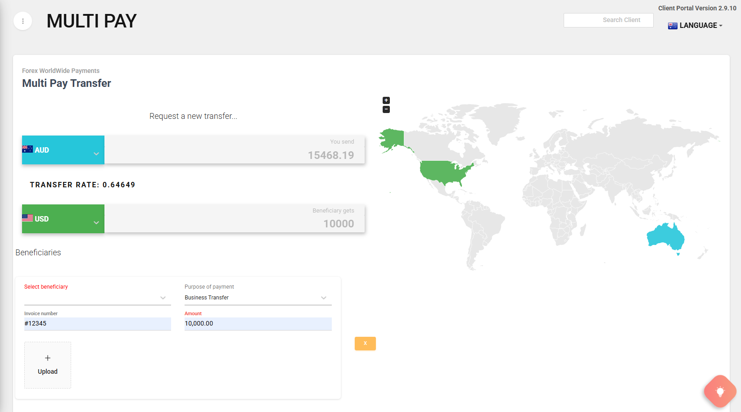Click the Australian flag language icon
Screen dimensions: 741x412
tap(673, 26)
